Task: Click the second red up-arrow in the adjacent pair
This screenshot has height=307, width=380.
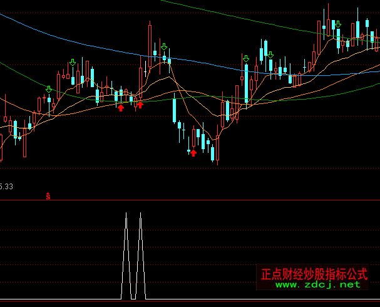Action: tap(140, 105)
